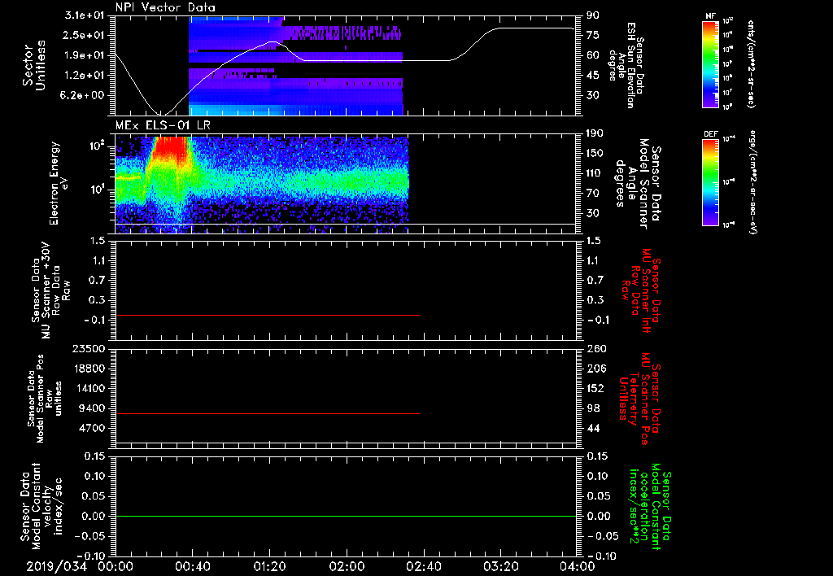This screenshot has width=833, height=576.
Task: Click the '44' telemetry tick value
Action: pos(593,428)
